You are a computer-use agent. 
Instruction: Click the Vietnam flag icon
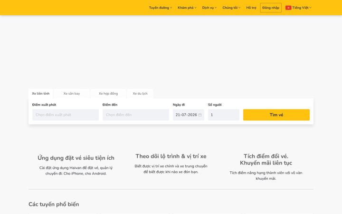288,8
